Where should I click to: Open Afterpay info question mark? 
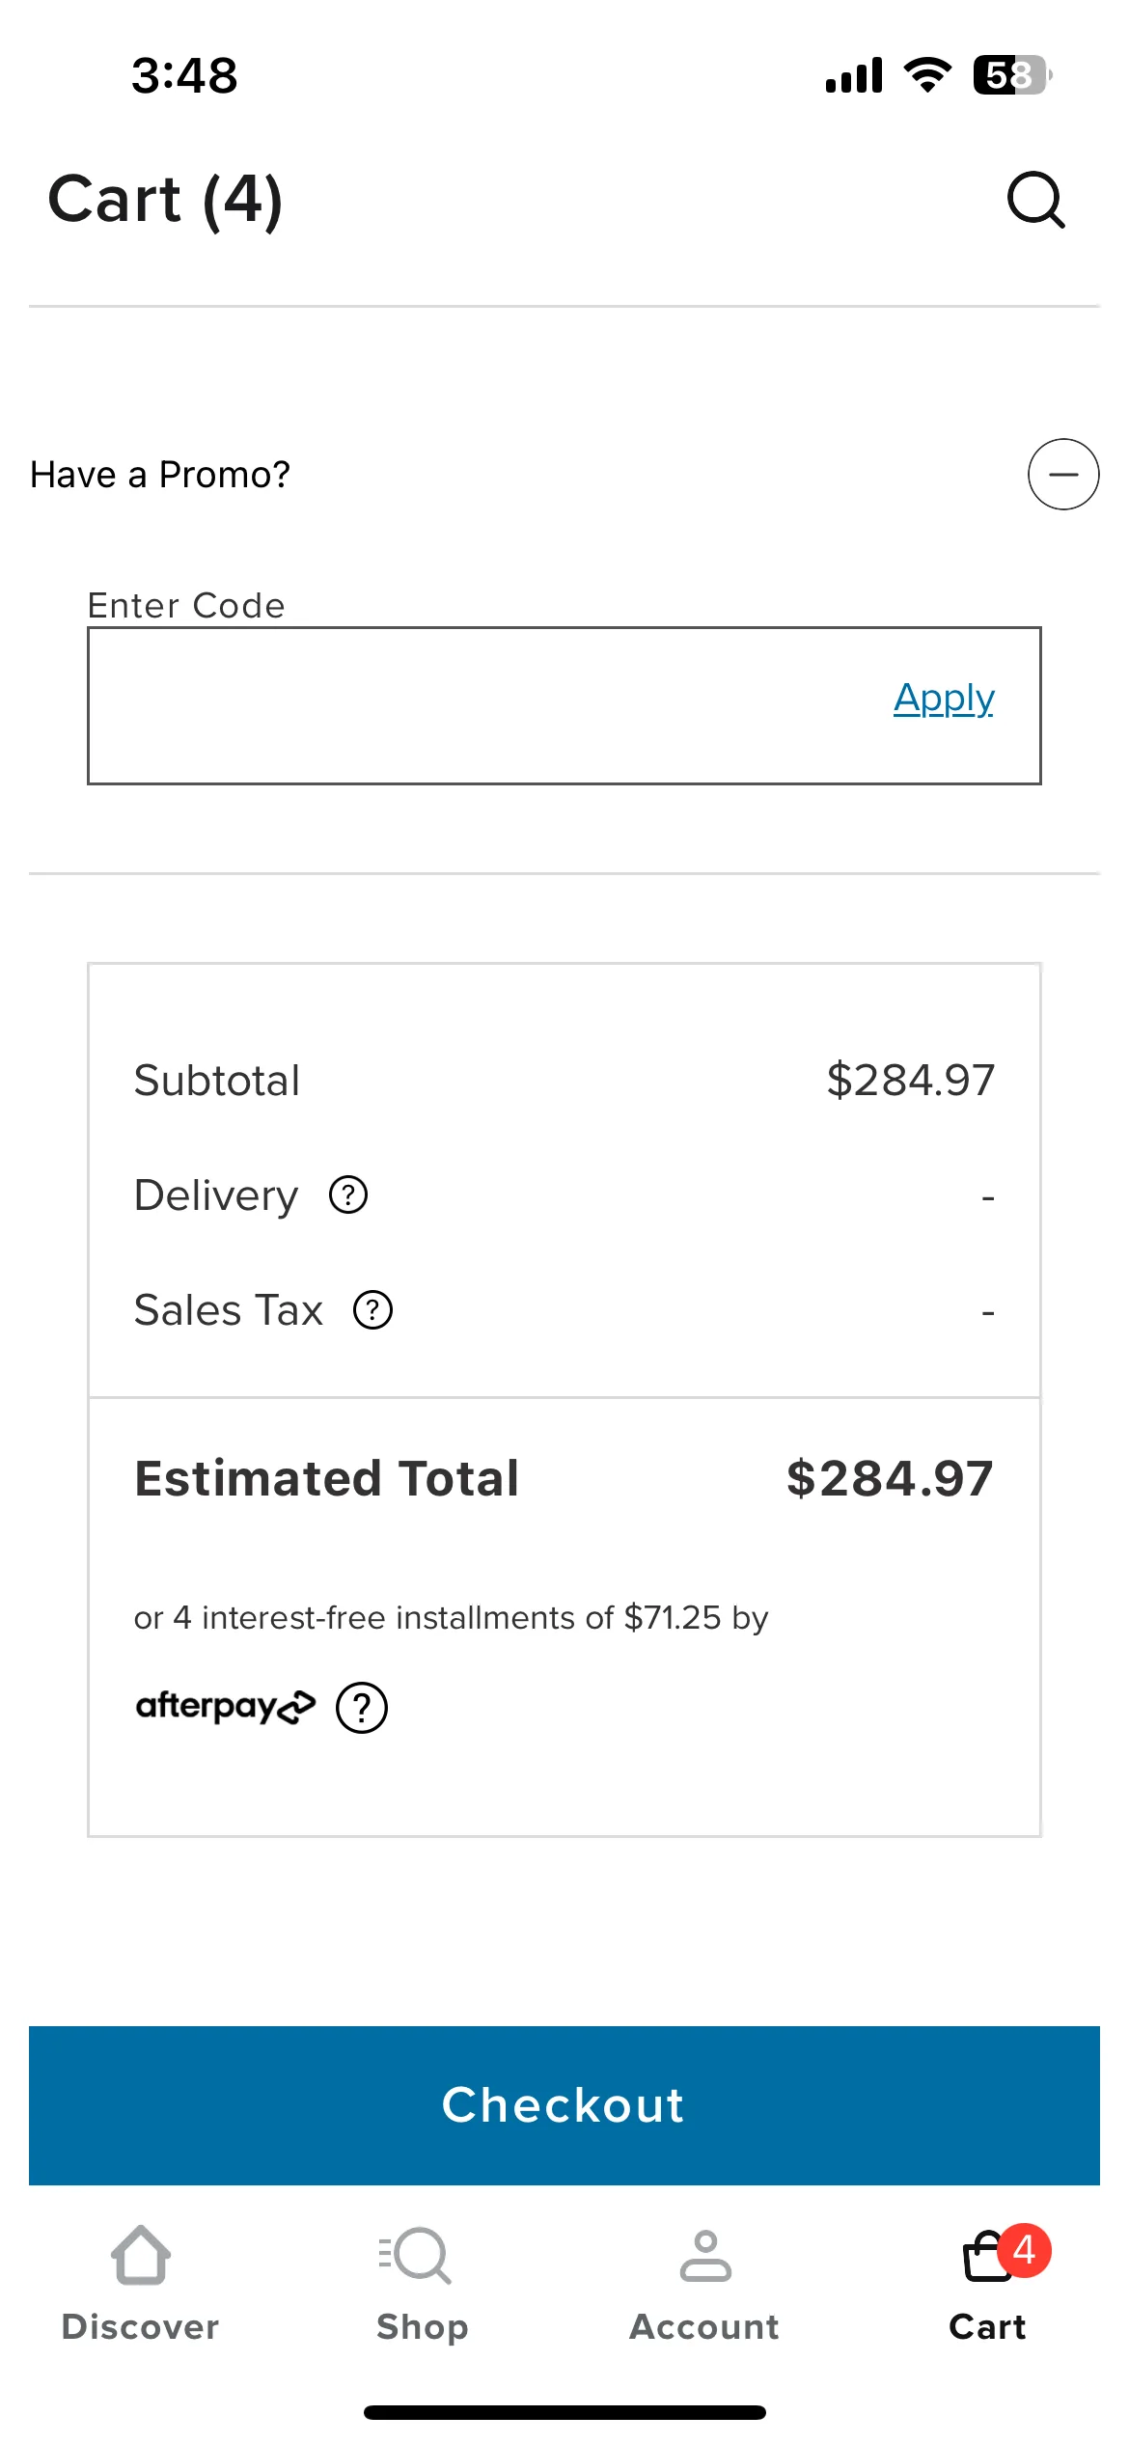(362, 1707)
